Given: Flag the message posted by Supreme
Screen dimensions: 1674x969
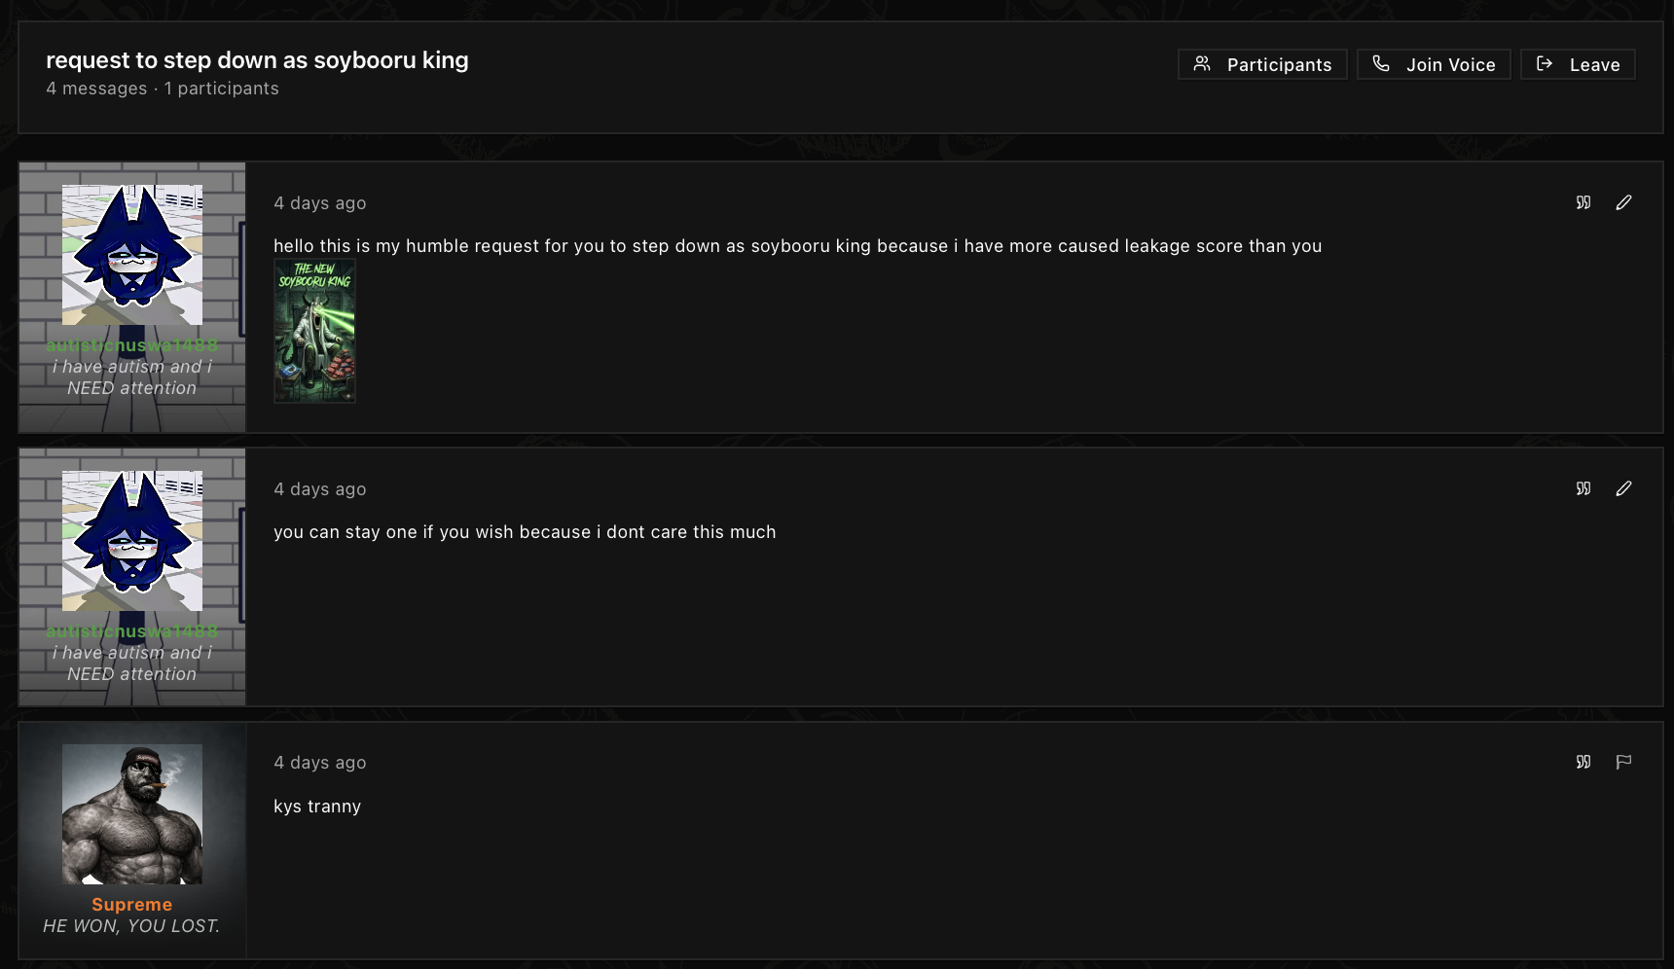Looking at the screenshot, I should pos(1623,762).
